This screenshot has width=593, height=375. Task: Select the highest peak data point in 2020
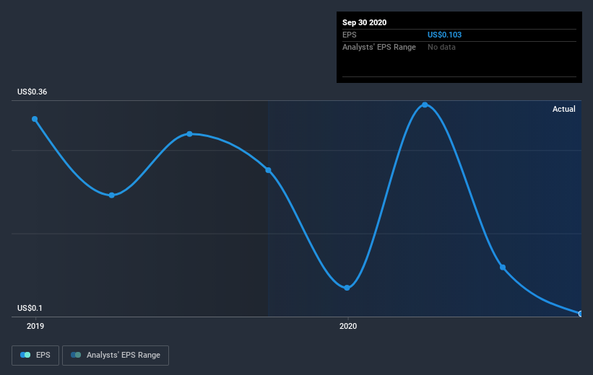click(425, 105)
